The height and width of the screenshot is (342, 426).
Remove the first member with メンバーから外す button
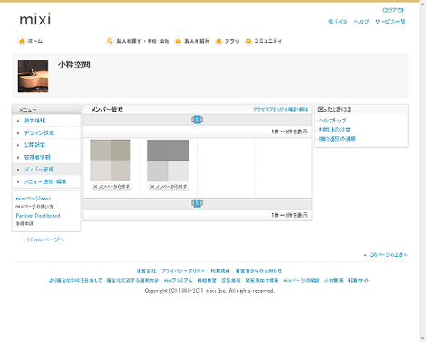tap(111, 187)
